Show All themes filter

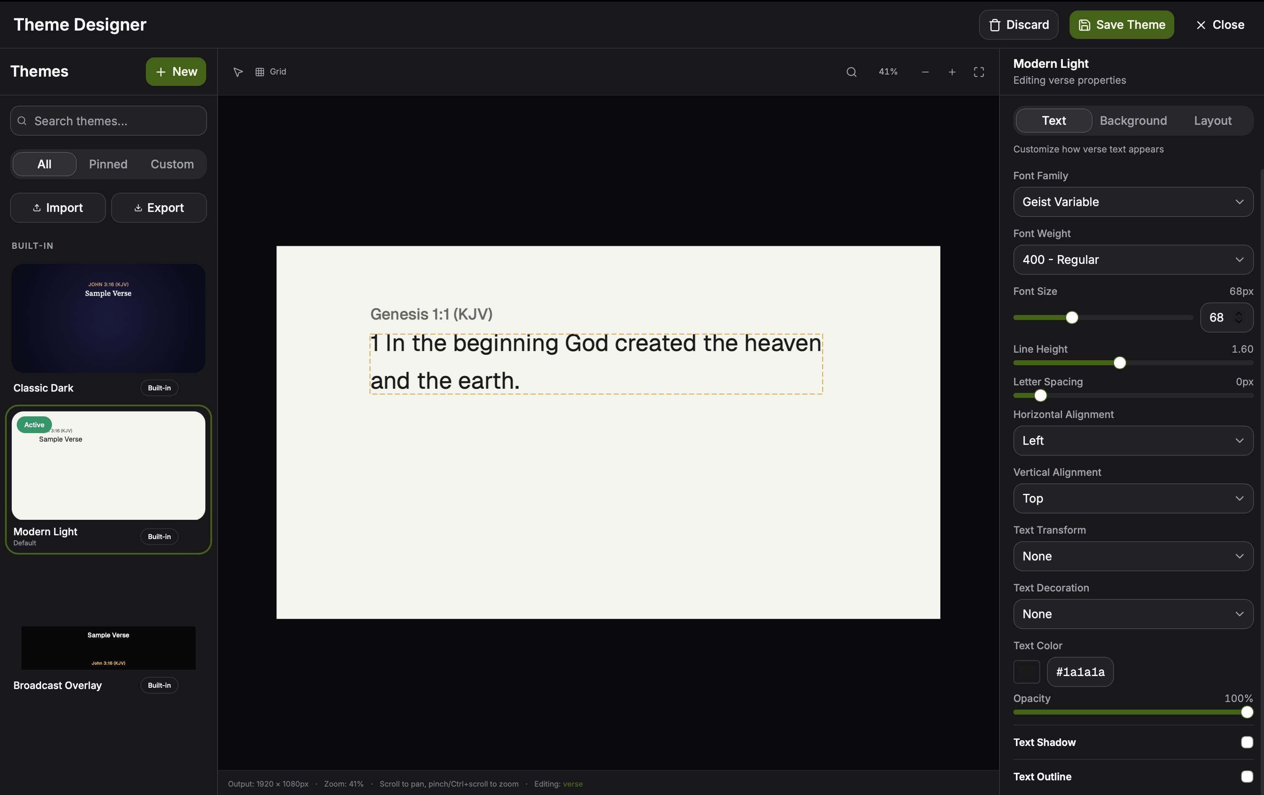[44, 164]
